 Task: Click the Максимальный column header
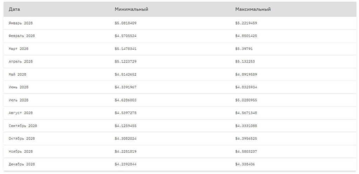tap(253, 9)
